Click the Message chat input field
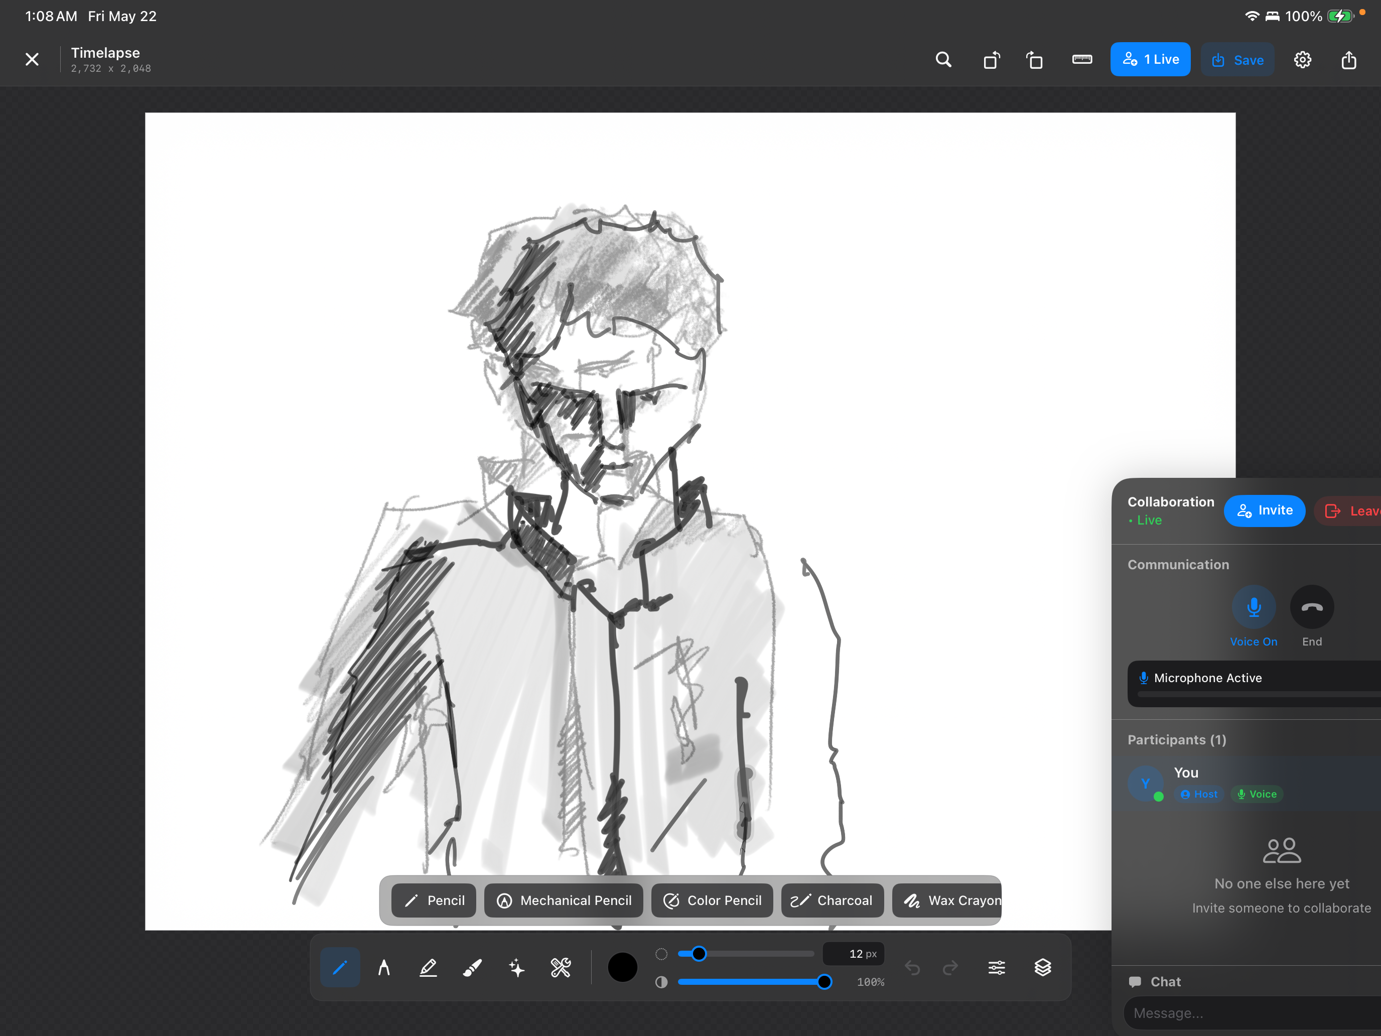The width and height of the screenshot is (1381, 1036). (x=1253, y=1013)
